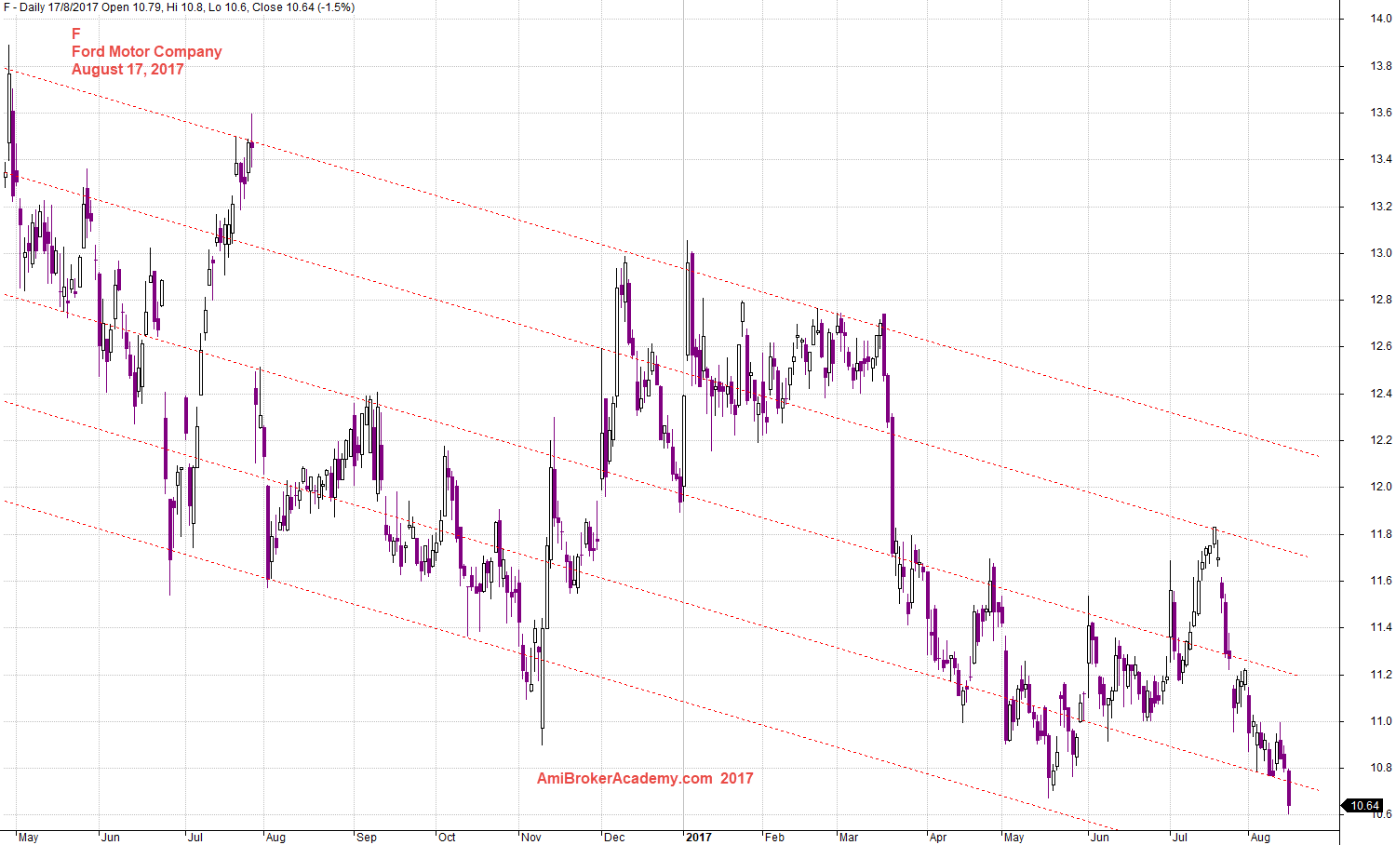Click the 13.2 price axis label
The width and height of the screenshot is (1396, 845).
[1380, 207]
